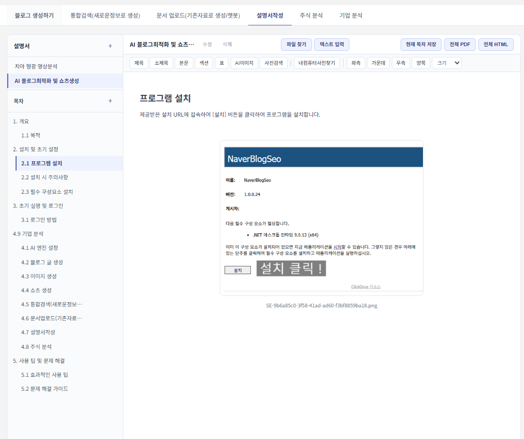524x439 pixels.
Task: Click the 사진검색 toolbar button
Action: coord(274,63)
